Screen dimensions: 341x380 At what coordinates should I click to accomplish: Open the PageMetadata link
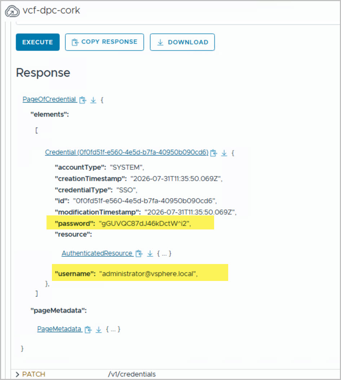click(59, 329)
